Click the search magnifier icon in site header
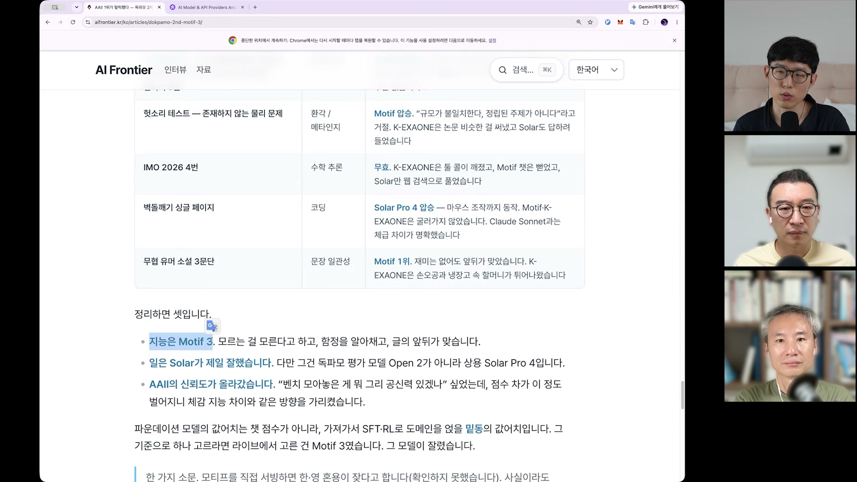The image size is (857, 482). pyautogui.click(x=503, y=70)
